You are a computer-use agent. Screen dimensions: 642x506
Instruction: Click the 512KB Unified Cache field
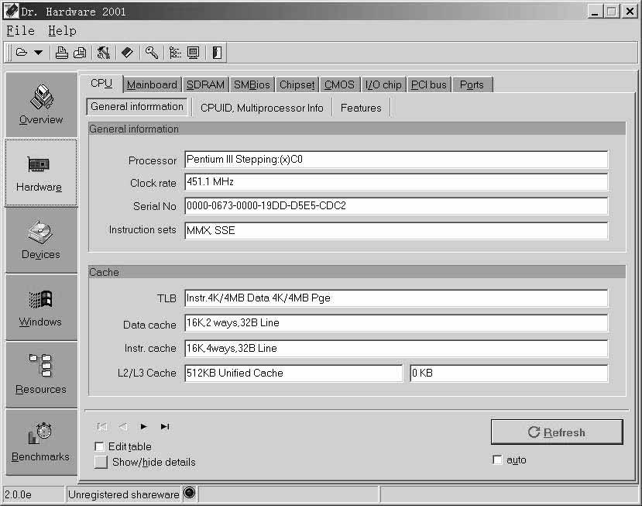294,373
